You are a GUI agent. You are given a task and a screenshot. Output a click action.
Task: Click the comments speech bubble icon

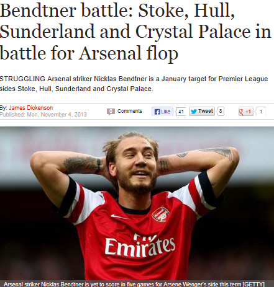pyautogui.click(x=111, y=112)
